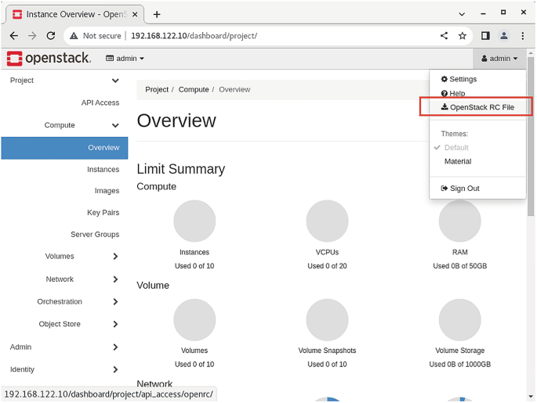Screen dimensions: 537x403
Task: Open Chrome three-dot menu
Action: point(523,36)
